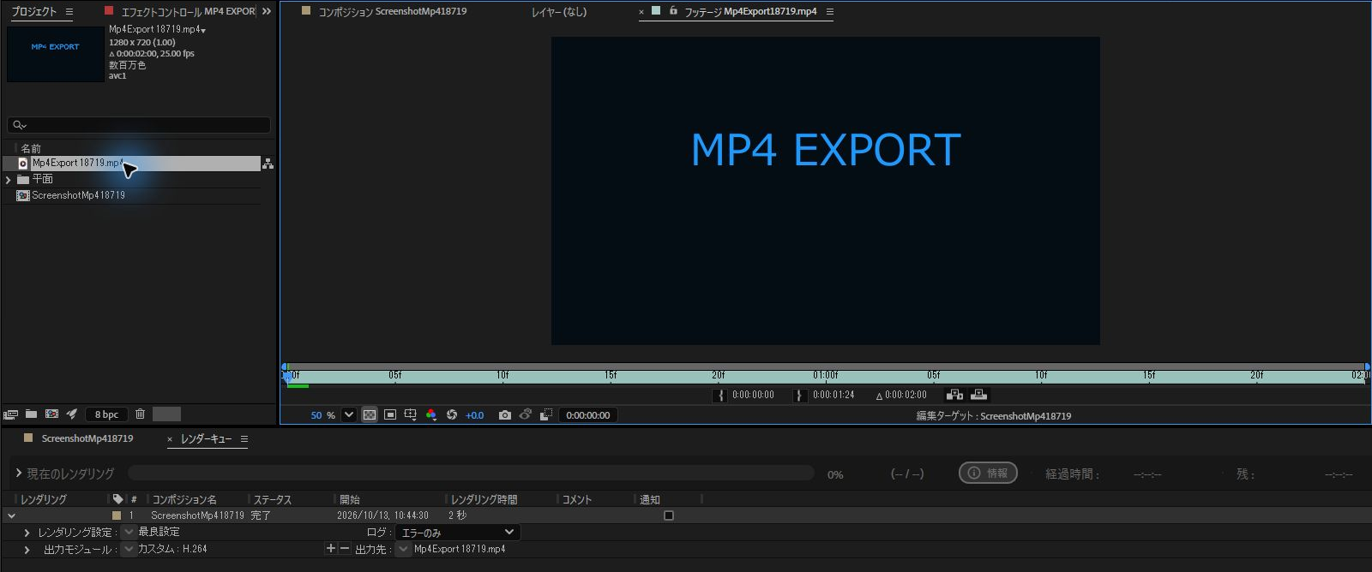
Task: Collapse render queue item 1
Action: point(11,516)
